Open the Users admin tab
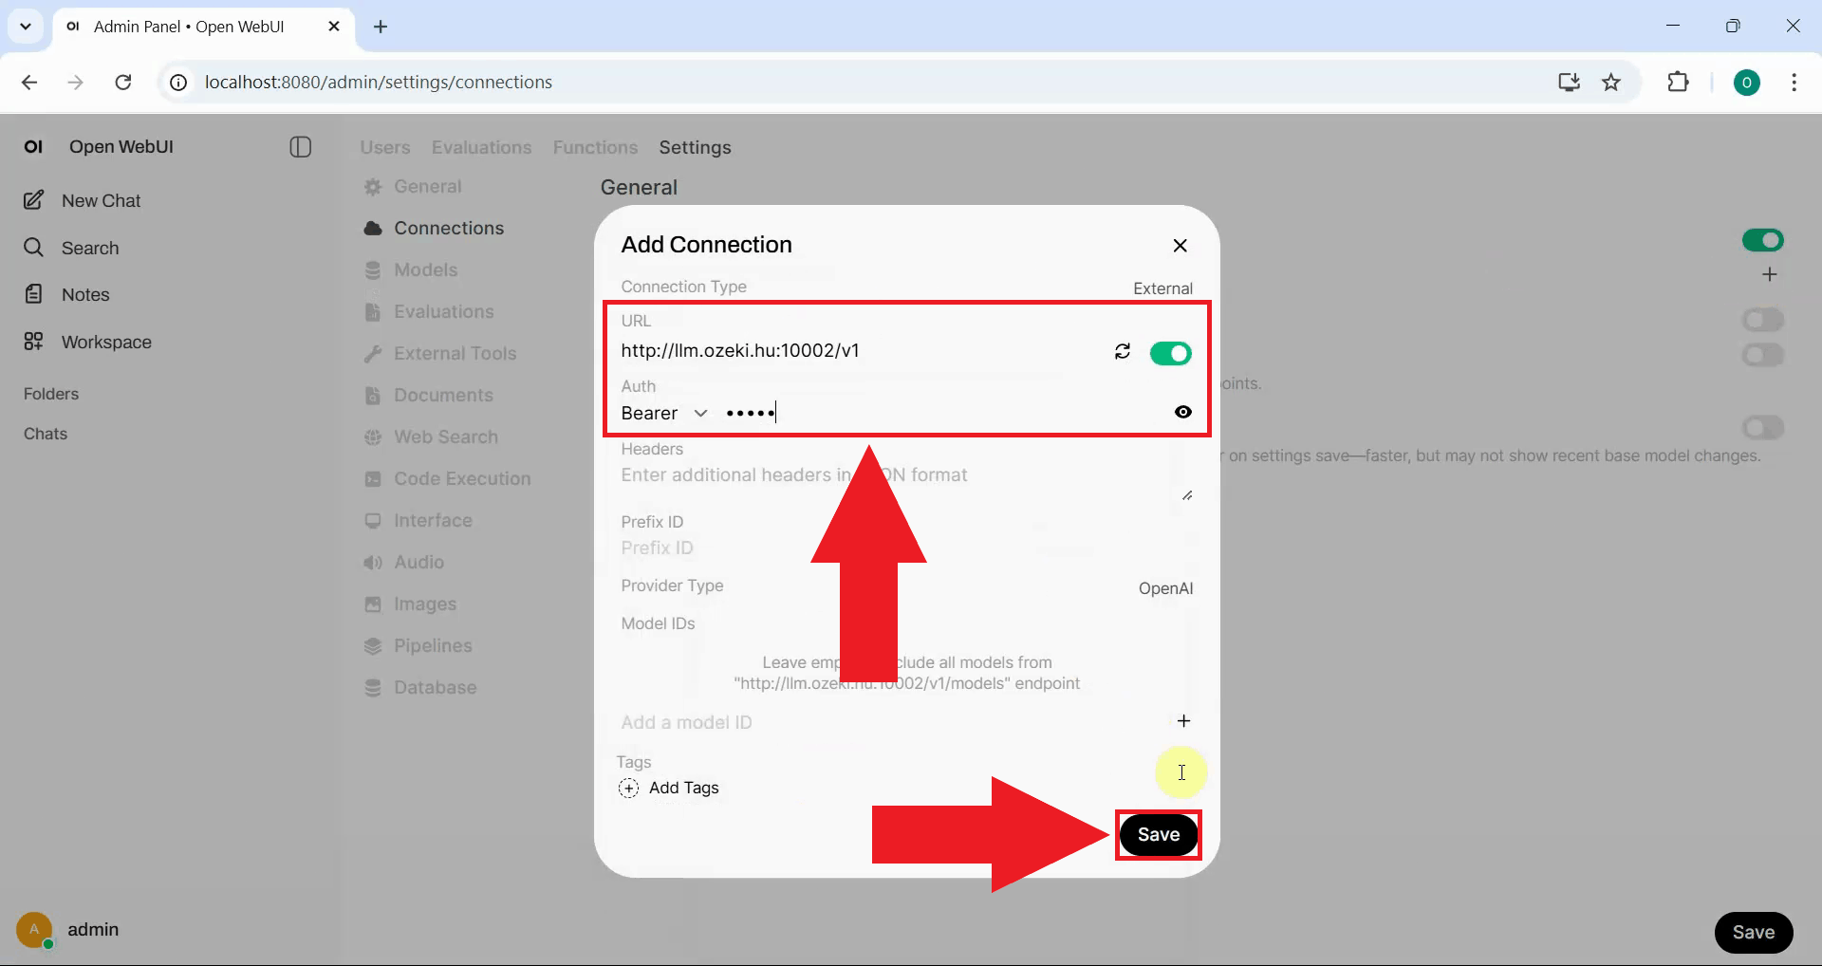The height and width of the screenshot is (966, 1822). [x=384, y=147]
